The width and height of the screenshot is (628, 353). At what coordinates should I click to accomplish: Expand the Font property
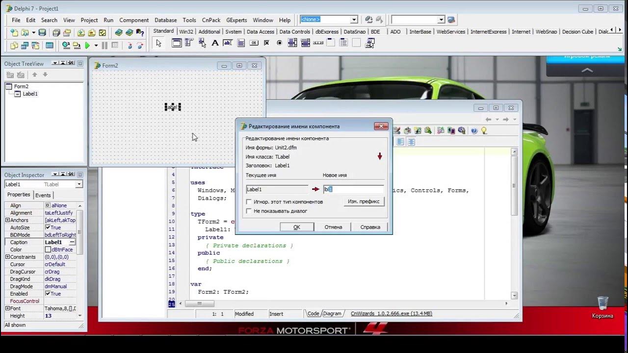click(x=7, y=308)
